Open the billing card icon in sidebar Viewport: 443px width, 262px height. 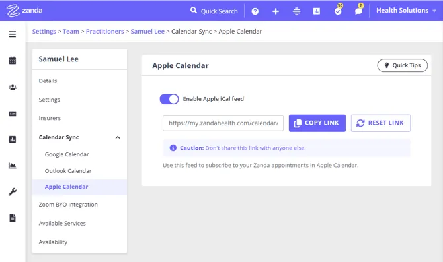[13, 114]
